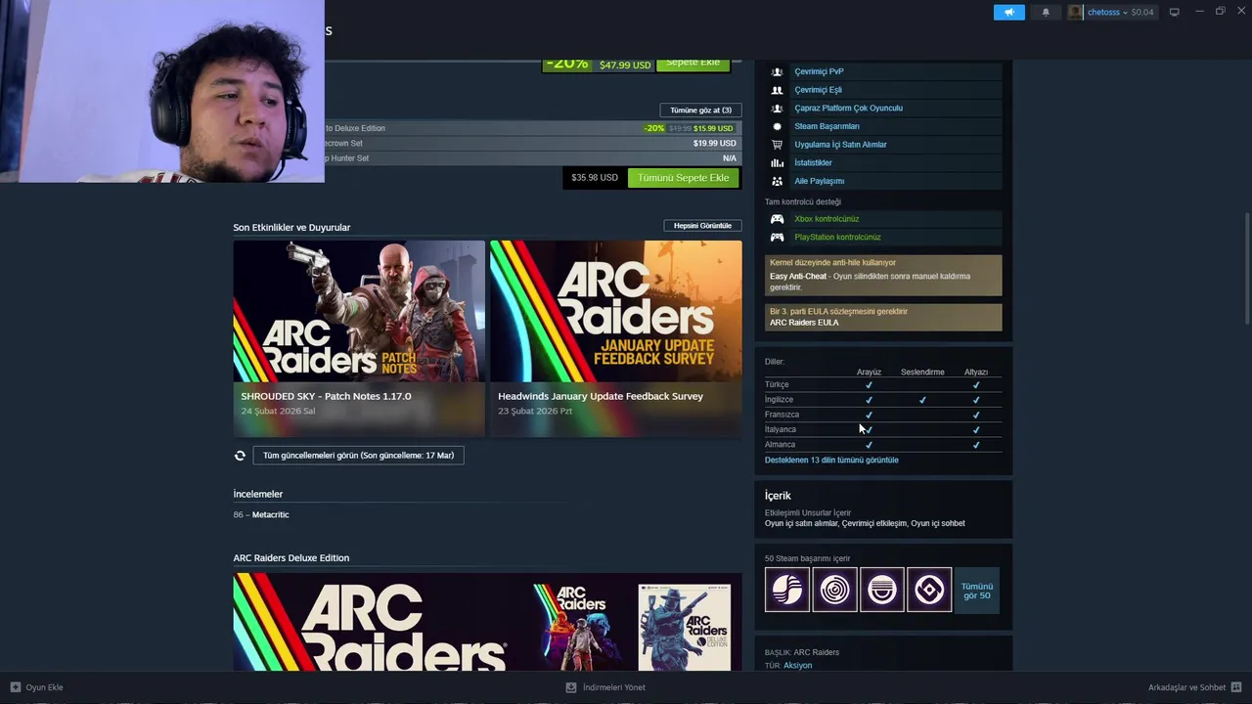Image resolution: width=1252 pixels, height=704 pixels.
Task: Open the third Steam achievement icon
Action: click(882, 590)
